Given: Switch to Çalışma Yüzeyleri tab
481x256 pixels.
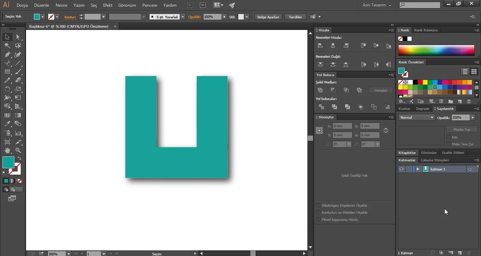Looking at the screenshot, I should tap(435, 160).
